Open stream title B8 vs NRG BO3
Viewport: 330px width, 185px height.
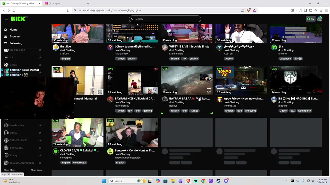click(298, 99)
